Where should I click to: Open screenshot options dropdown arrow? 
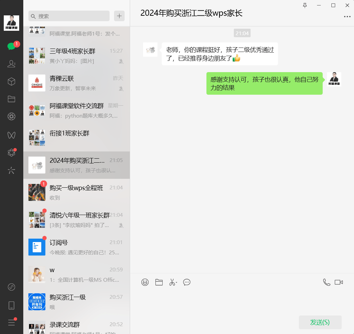177,282
